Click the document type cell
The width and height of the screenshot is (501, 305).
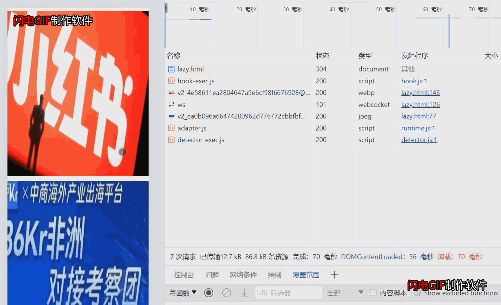tap(374, 69)
